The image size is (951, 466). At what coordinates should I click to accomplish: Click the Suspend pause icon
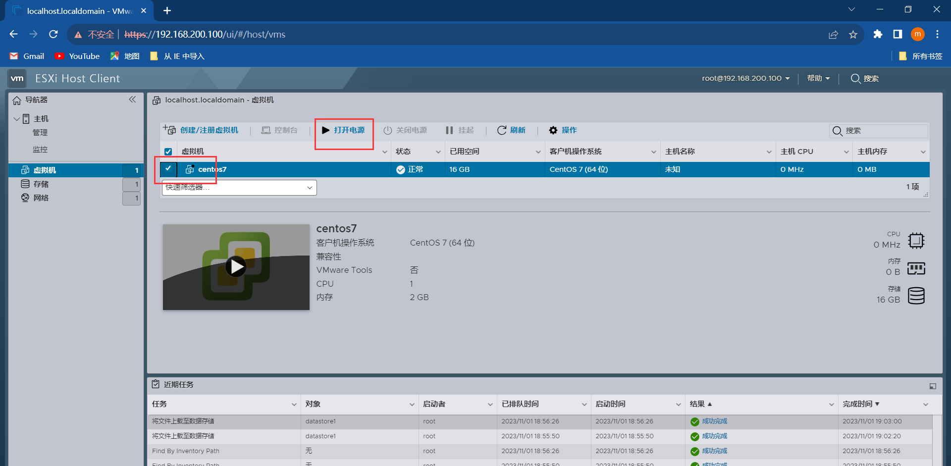(x=449, y=130)
